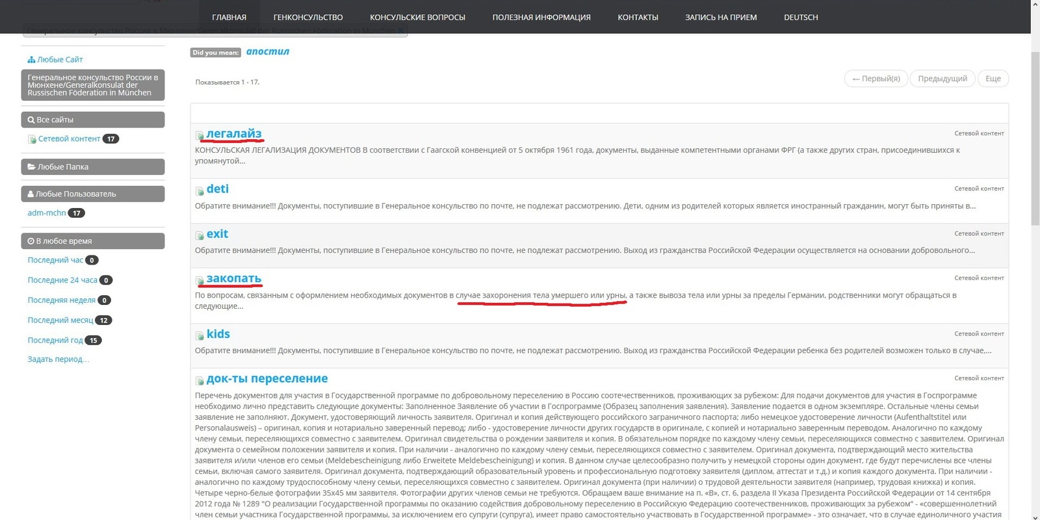The height and width of the screenshot is (520, 1040).
Task: Click the suggested spelling апостил
Action: pos(267,51)
